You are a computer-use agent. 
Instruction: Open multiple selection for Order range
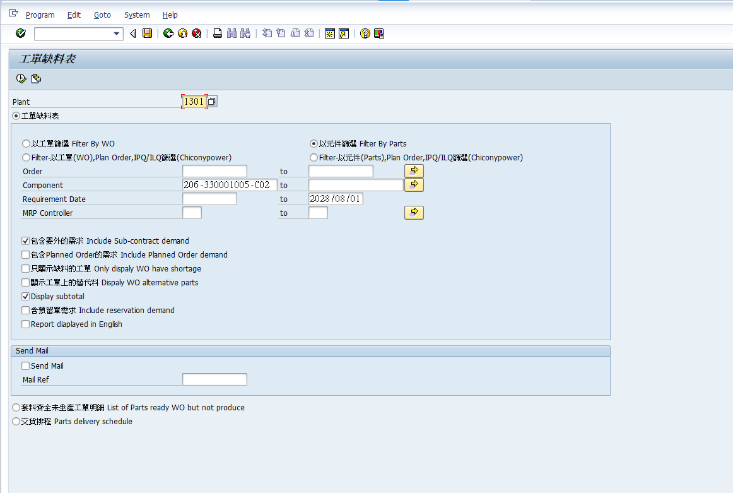coord(414,171)
